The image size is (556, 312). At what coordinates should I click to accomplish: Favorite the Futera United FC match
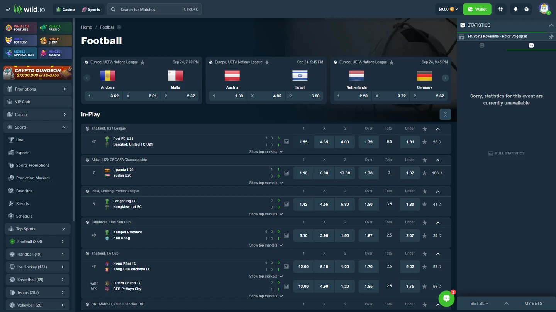pos(425,287)
